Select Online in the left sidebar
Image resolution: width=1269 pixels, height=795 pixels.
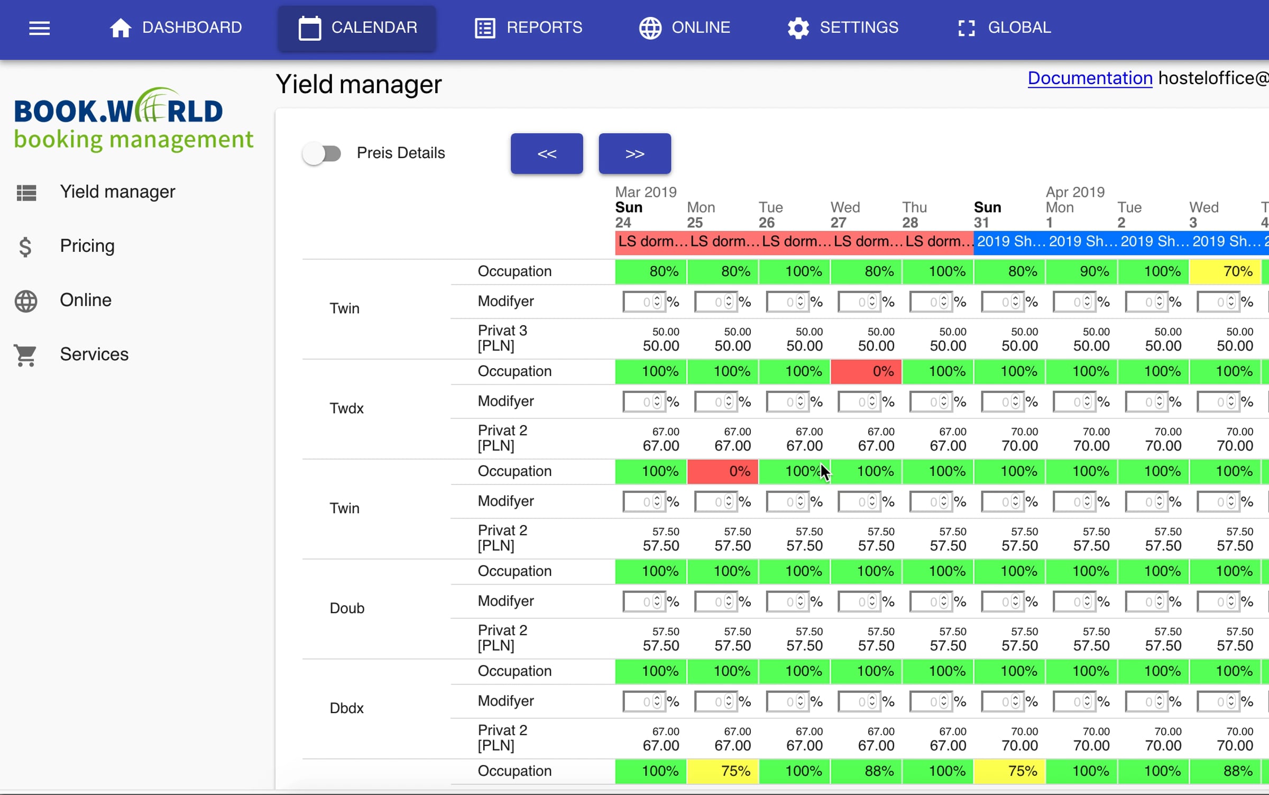point(86,300)
